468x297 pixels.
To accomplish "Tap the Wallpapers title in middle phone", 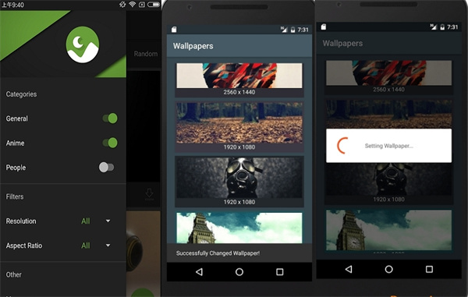I will pyautogui.click(x=193, y=46).
